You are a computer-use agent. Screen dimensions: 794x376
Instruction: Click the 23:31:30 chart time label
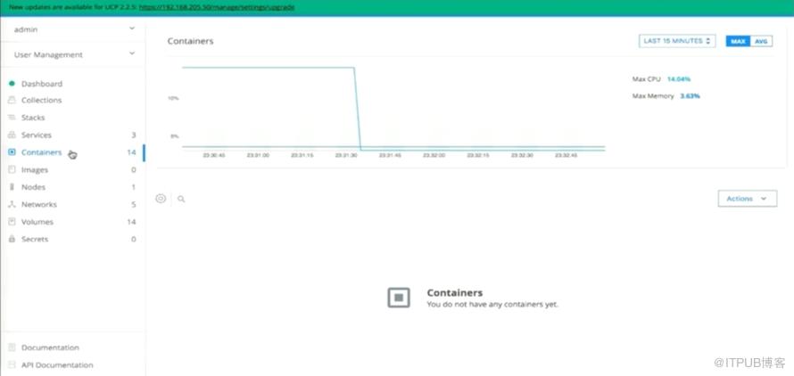(x=346, y=155)
